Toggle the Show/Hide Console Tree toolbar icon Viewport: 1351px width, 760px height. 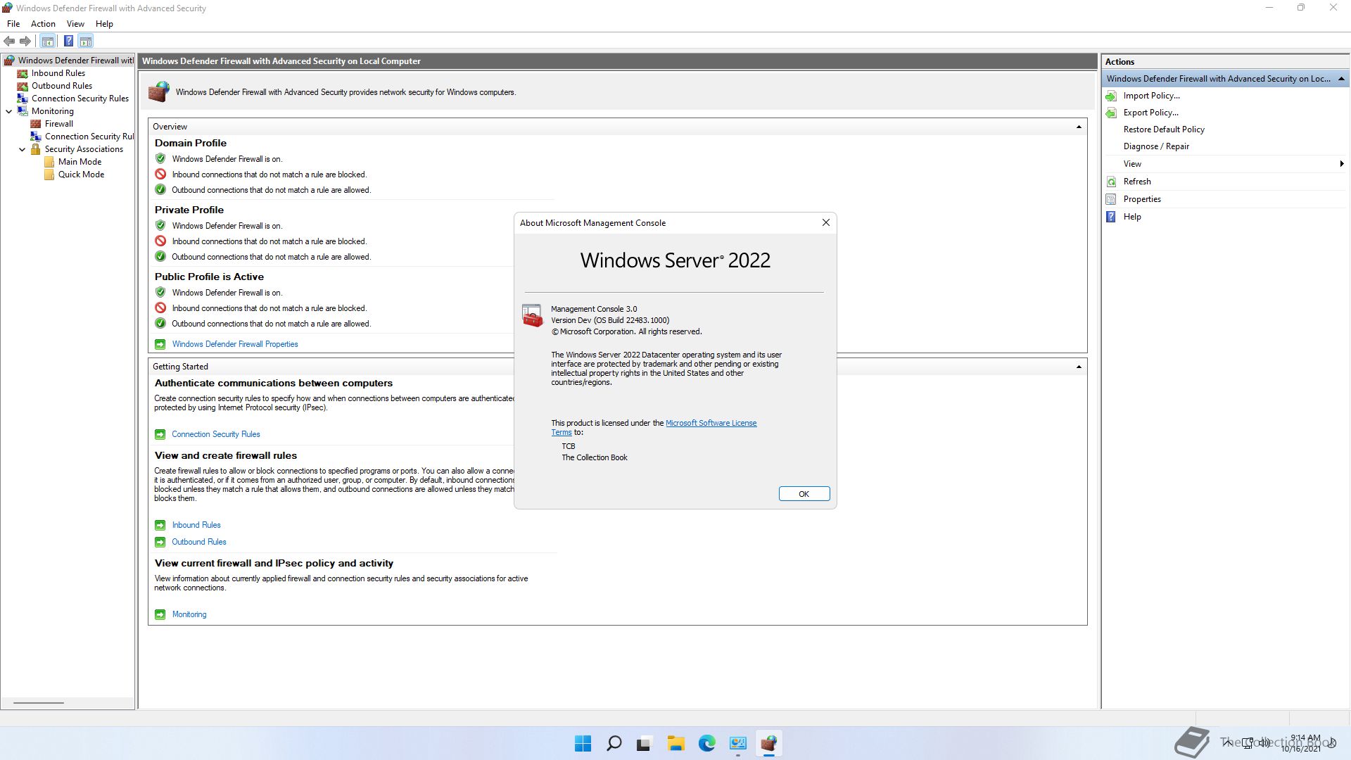pos(48,41)
